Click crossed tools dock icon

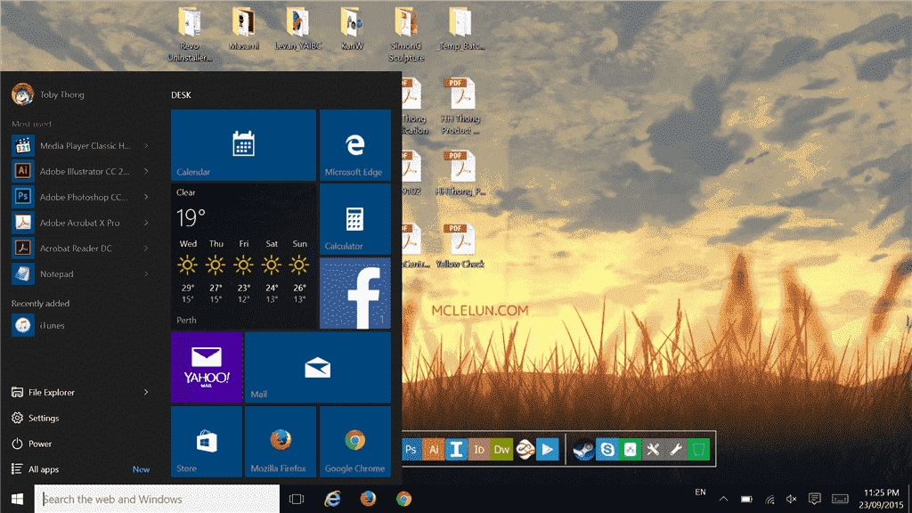(x=653, y=449)
